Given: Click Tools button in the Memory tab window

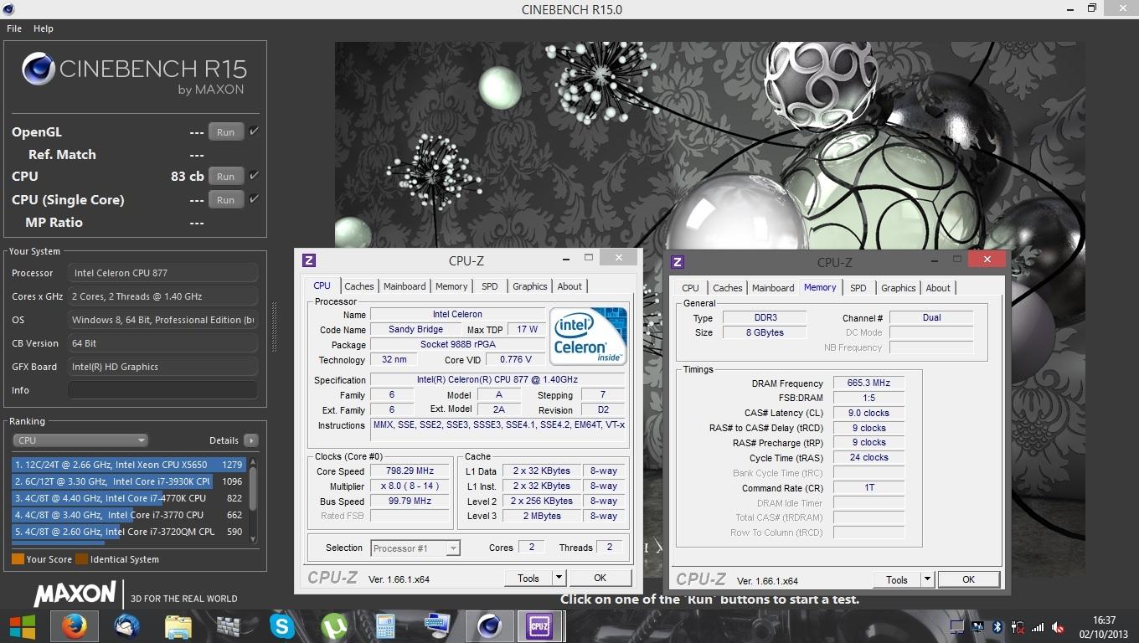Looking at the screenshot, I should click(897, 579).
